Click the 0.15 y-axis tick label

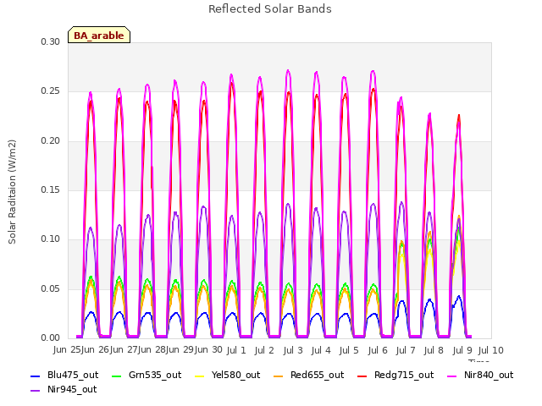(x=51, y=189)
